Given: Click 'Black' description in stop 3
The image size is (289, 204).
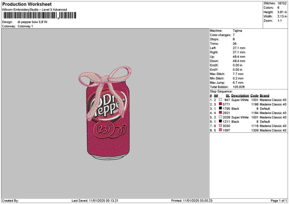Looking at the screenshot, I should [x=235, y=109].
